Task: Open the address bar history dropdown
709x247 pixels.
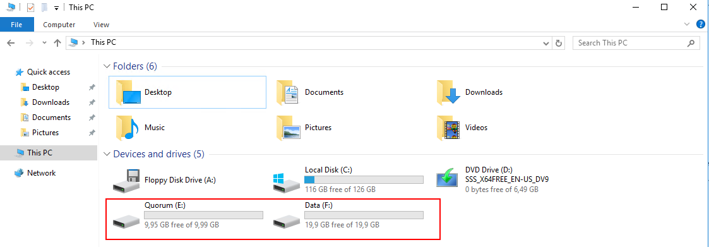Action: pos(545,43)
